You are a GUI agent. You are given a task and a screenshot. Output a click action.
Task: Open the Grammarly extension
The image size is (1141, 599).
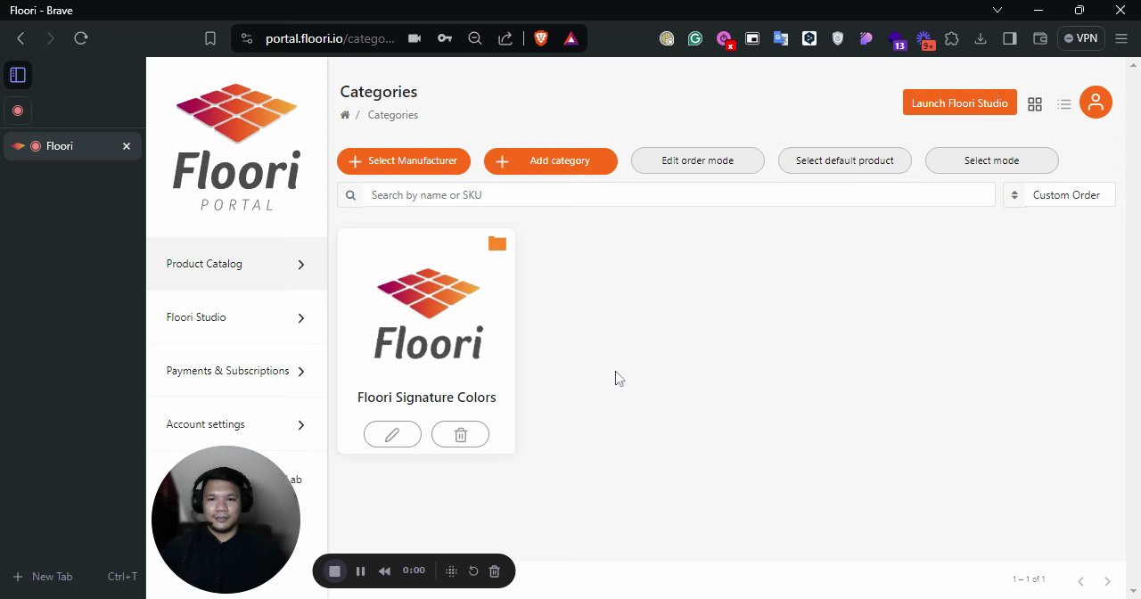[695, 38]
